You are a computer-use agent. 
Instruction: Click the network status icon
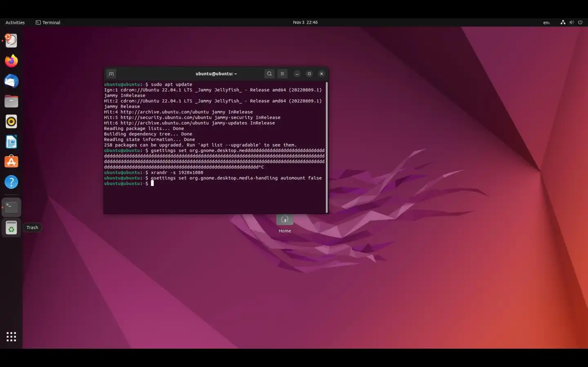[563, 22]
